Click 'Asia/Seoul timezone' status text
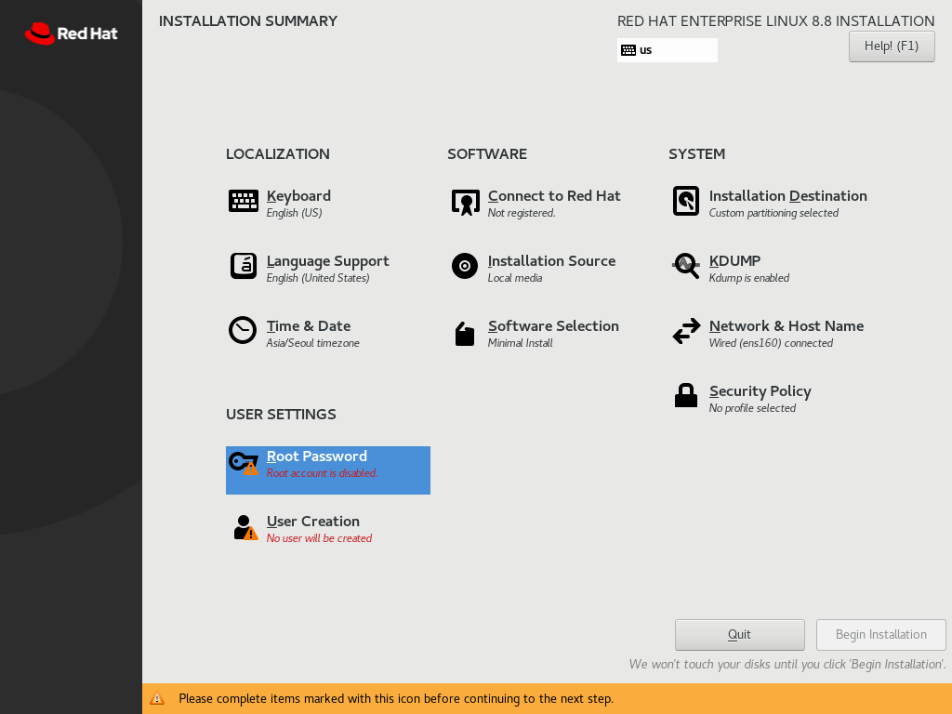Image resolution: width=952 pixels, height=714 pixels. pyautogui.click(x=312, y=343)
